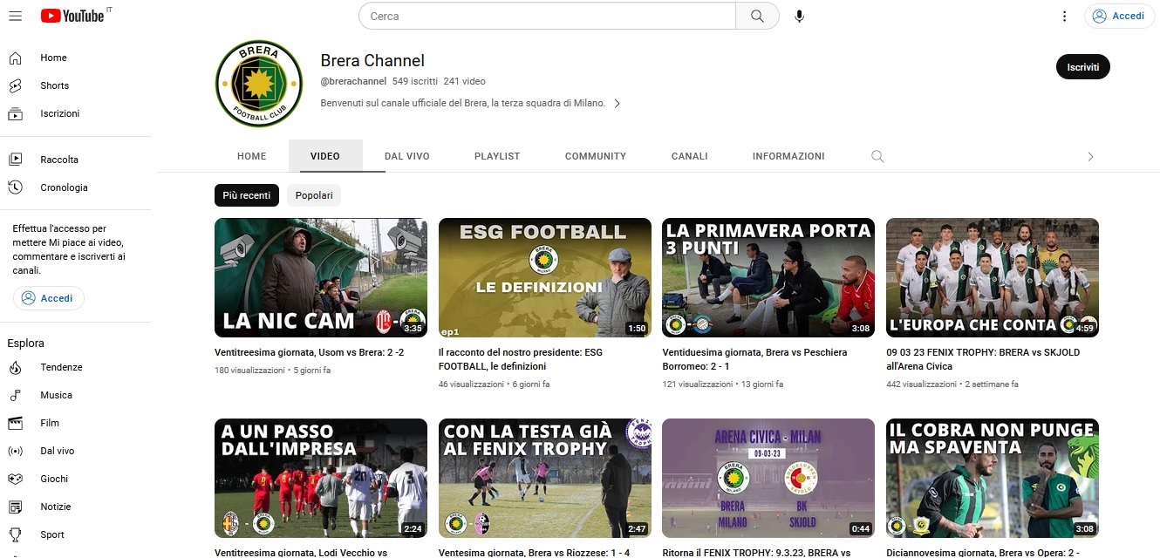Open the LA NIC CAM video thumbnail

(320, 277)
